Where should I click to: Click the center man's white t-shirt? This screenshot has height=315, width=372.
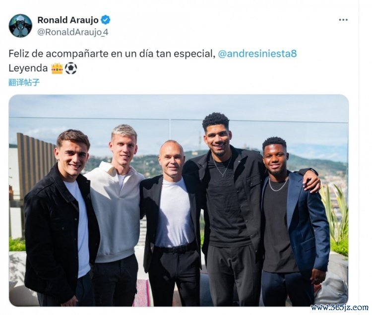[x=175, y=213]
